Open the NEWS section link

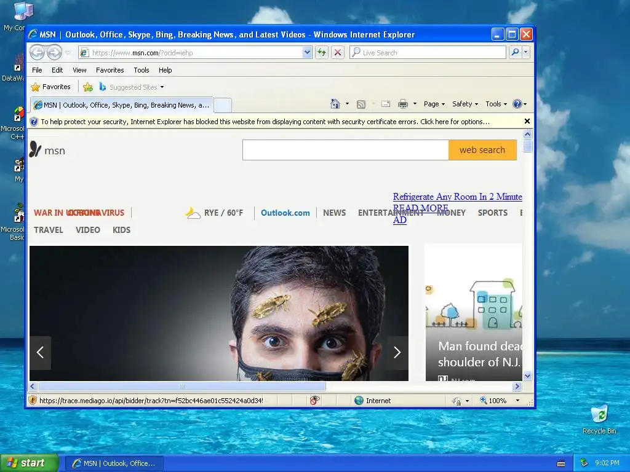click(334, 213)
